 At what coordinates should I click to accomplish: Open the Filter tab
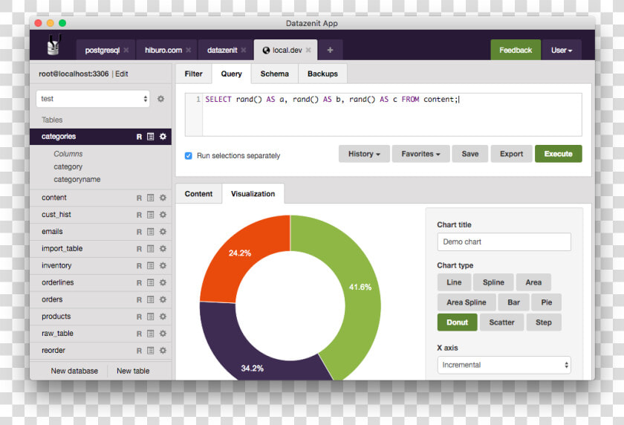tap(193, 74)
